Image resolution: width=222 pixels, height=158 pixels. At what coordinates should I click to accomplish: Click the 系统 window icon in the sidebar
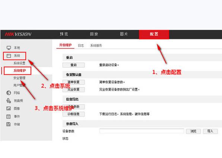[x=9, y=56]
